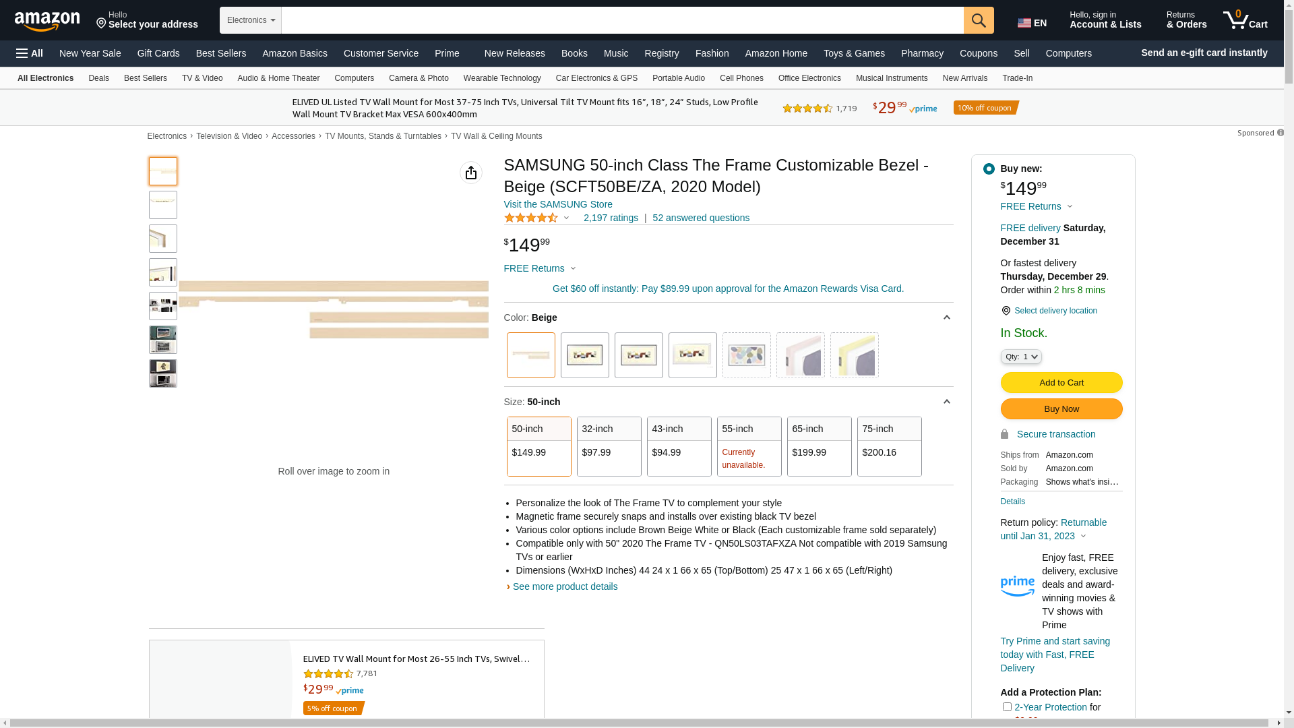
Task: View the 52 answered questions
Action: (701, 218)
